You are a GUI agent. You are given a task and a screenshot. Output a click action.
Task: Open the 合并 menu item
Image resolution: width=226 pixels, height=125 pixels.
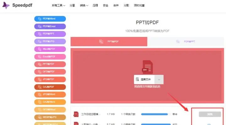116,5
